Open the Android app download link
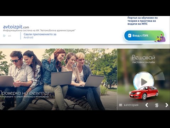 pyautogui.click(x=40, y=36)
